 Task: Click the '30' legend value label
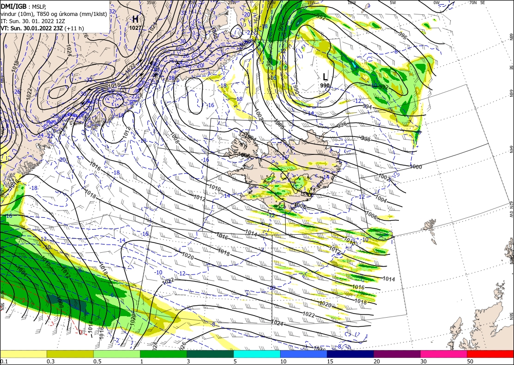(x=424, y=361)
